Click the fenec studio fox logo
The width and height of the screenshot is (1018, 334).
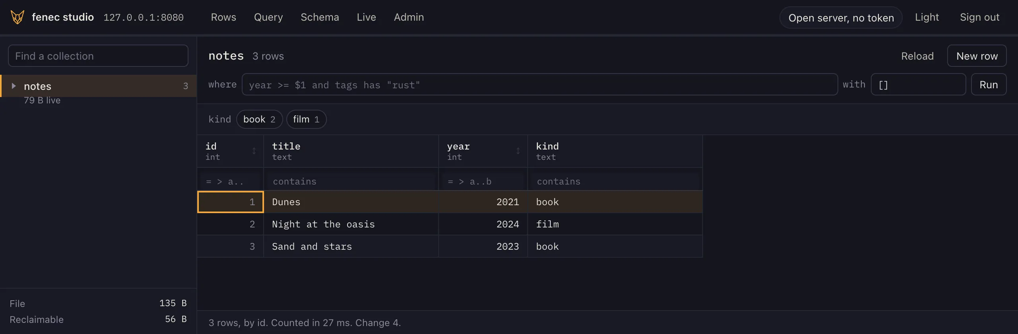17,17
